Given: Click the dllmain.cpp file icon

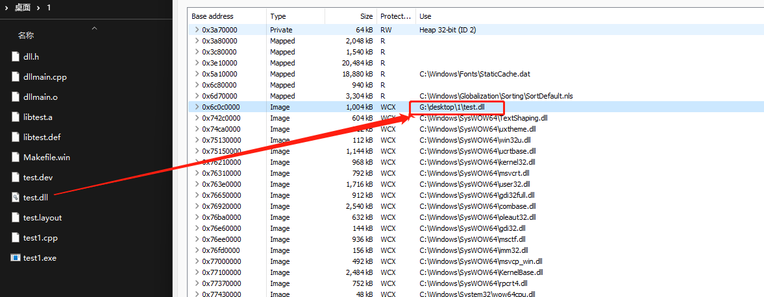Looking at the screenshot, I should pyautogui.click(x=16, y=77).
